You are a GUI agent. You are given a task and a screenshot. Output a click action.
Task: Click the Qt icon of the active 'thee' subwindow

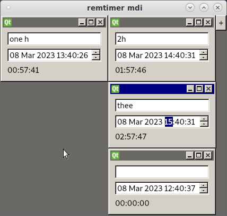click(x=115, y=89)
